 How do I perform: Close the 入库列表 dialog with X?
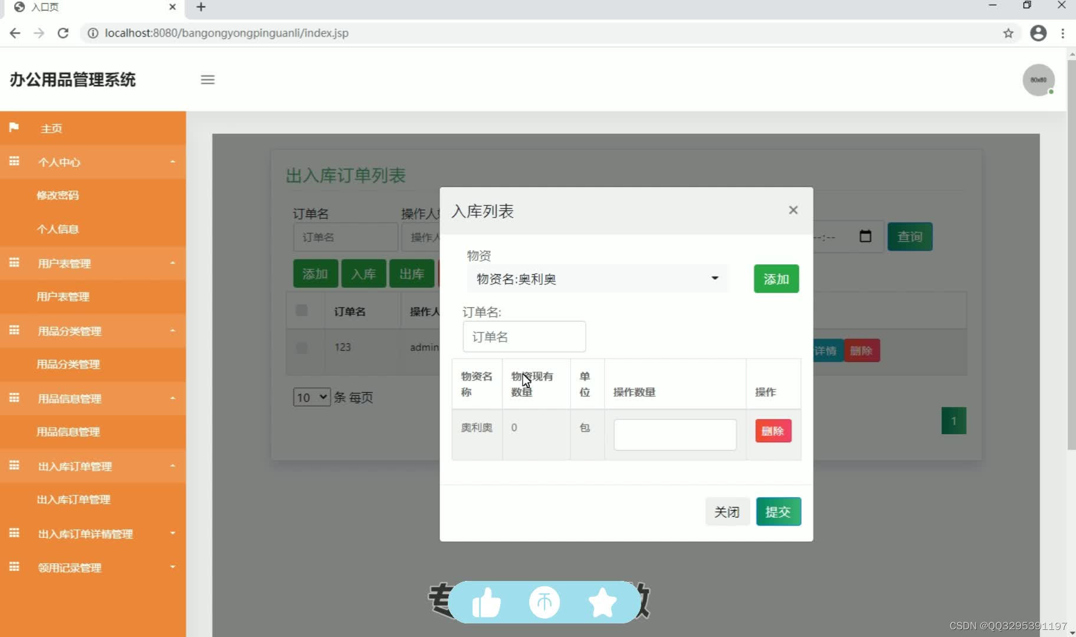click(793, 210)
